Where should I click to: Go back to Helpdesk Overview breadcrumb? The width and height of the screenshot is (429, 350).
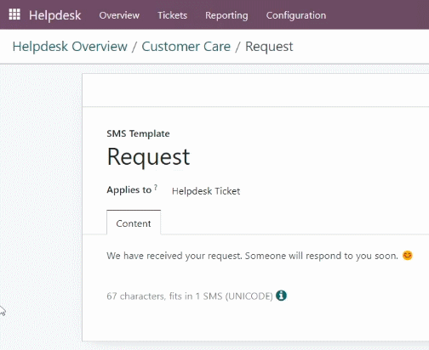pyautogui.click(x=70, y=47)
